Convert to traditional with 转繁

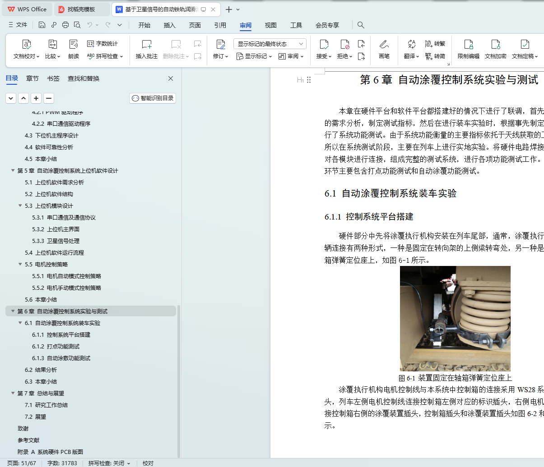click(x=435, y=44)
